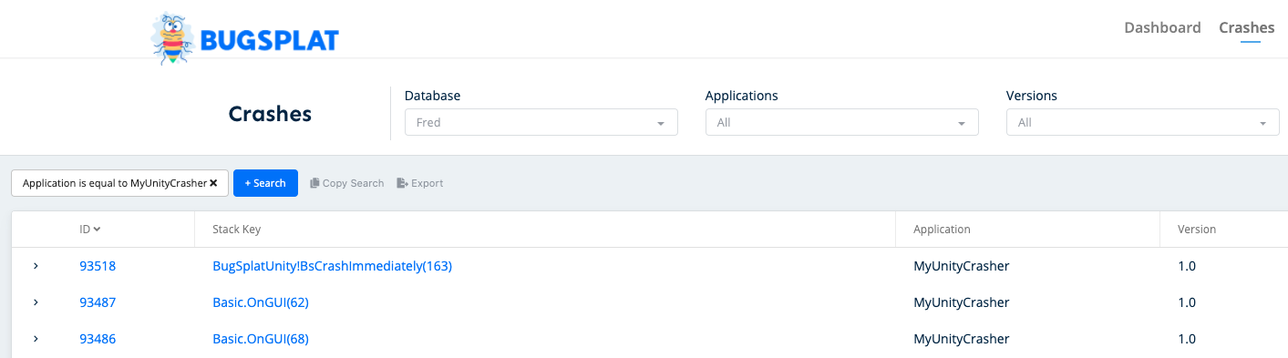Click the BugSplat bug logo
Image resolution: width=1288 pixels, height=358 pixels.
tap(171, 38)
